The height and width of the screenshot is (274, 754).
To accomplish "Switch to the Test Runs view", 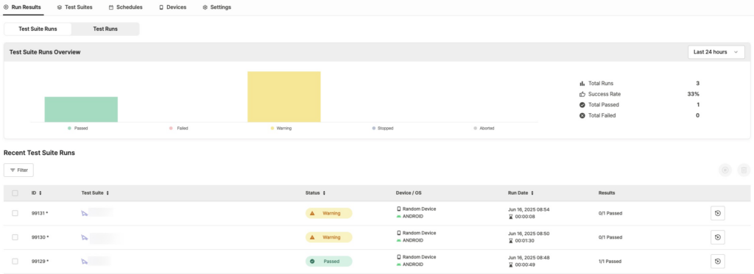I will 105,29.
